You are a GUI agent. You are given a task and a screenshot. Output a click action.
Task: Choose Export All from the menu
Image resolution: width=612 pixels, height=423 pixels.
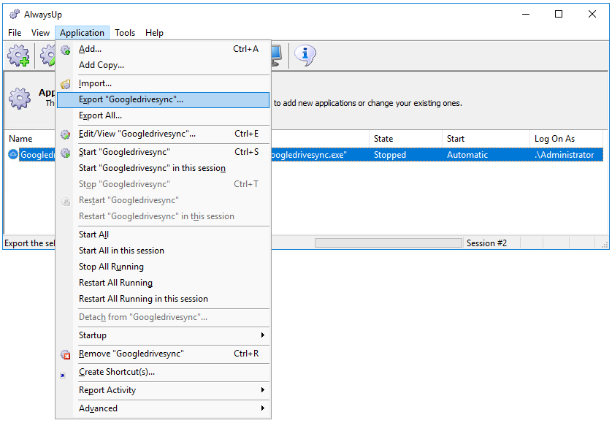tap(100, 115)
